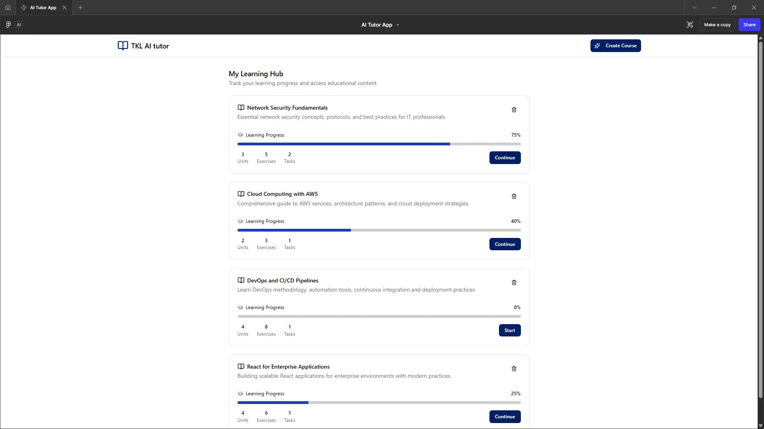The width and height of the screenshot is (764, 429).
Task: Select the inspect tool icon left of Make a copy
Action: tap(690, 24)
